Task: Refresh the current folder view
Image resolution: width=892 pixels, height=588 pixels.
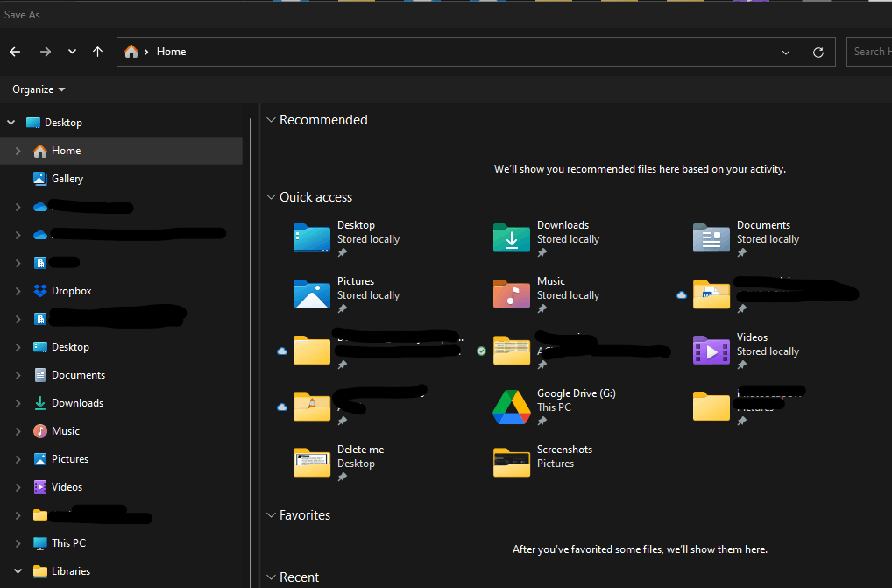Action: point(818,52)
